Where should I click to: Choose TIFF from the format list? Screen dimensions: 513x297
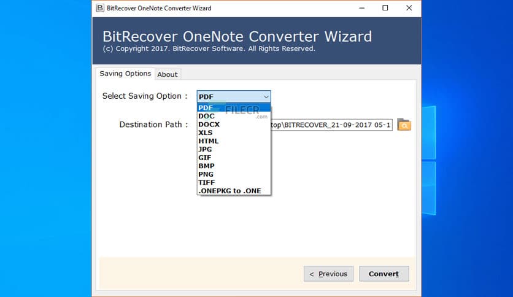click(x=234, y=182)
